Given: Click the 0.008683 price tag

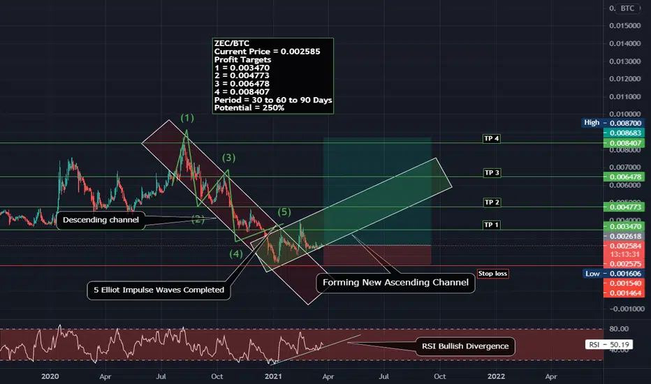Looking at the screenshot, I should (x=624, y=133).
